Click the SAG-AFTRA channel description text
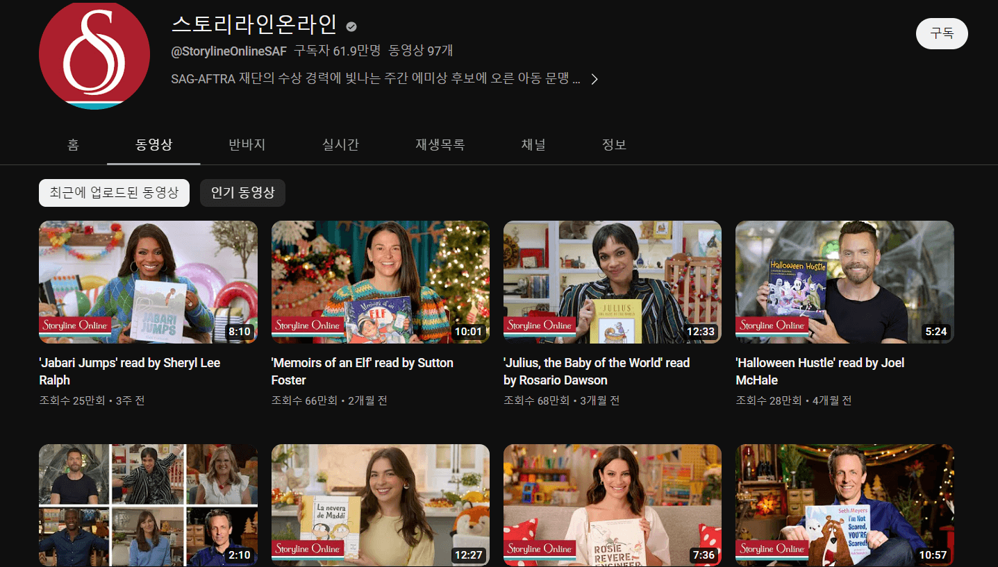 tap(376, 78)
